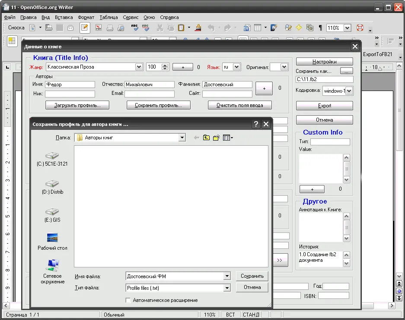Click the Paste clipboard icon
This screenshot has height=320, width=405.
(x=181, y=28)
